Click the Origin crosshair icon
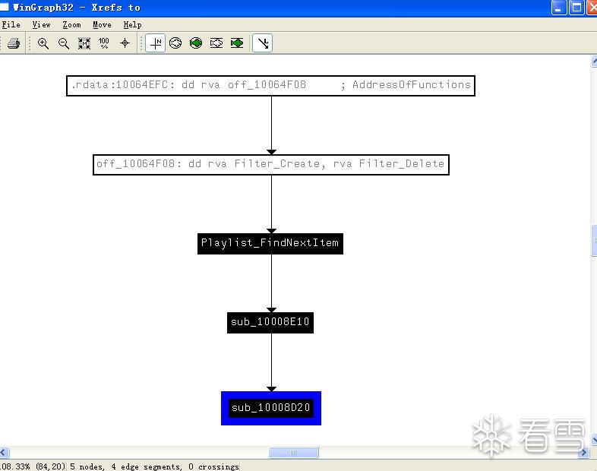Screen dimensions: 597x471 [x=125, y=43]
